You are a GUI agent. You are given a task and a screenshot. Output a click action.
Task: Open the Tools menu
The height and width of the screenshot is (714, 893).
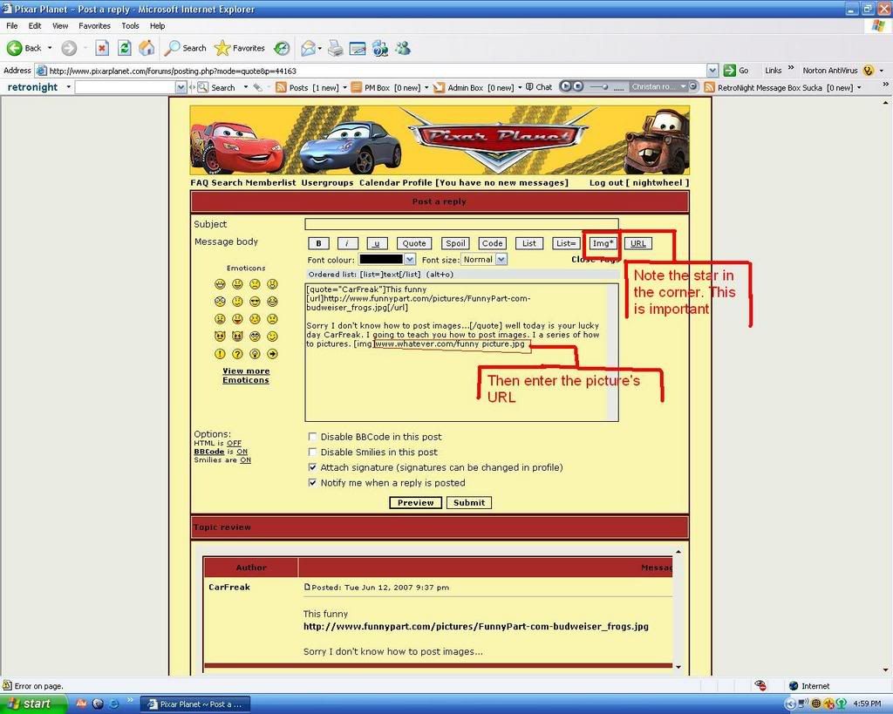coord(130,26)
